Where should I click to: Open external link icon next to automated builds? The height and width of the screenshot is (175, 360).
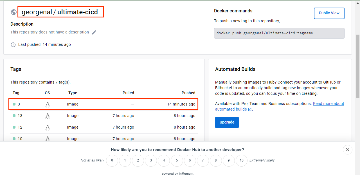click(x=249, y=109)
